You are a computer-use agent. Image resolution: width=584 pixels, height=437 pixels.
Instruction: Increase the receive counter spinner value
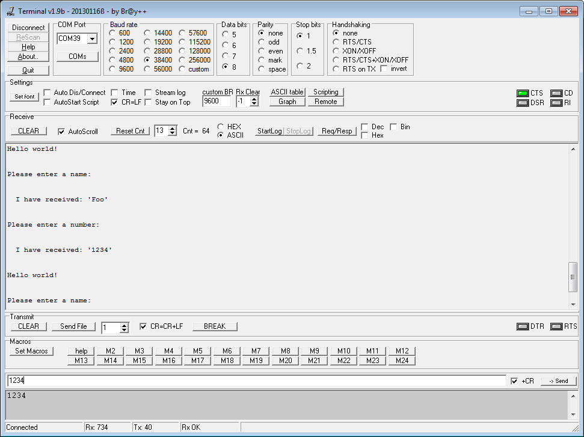tap(172, 129)
